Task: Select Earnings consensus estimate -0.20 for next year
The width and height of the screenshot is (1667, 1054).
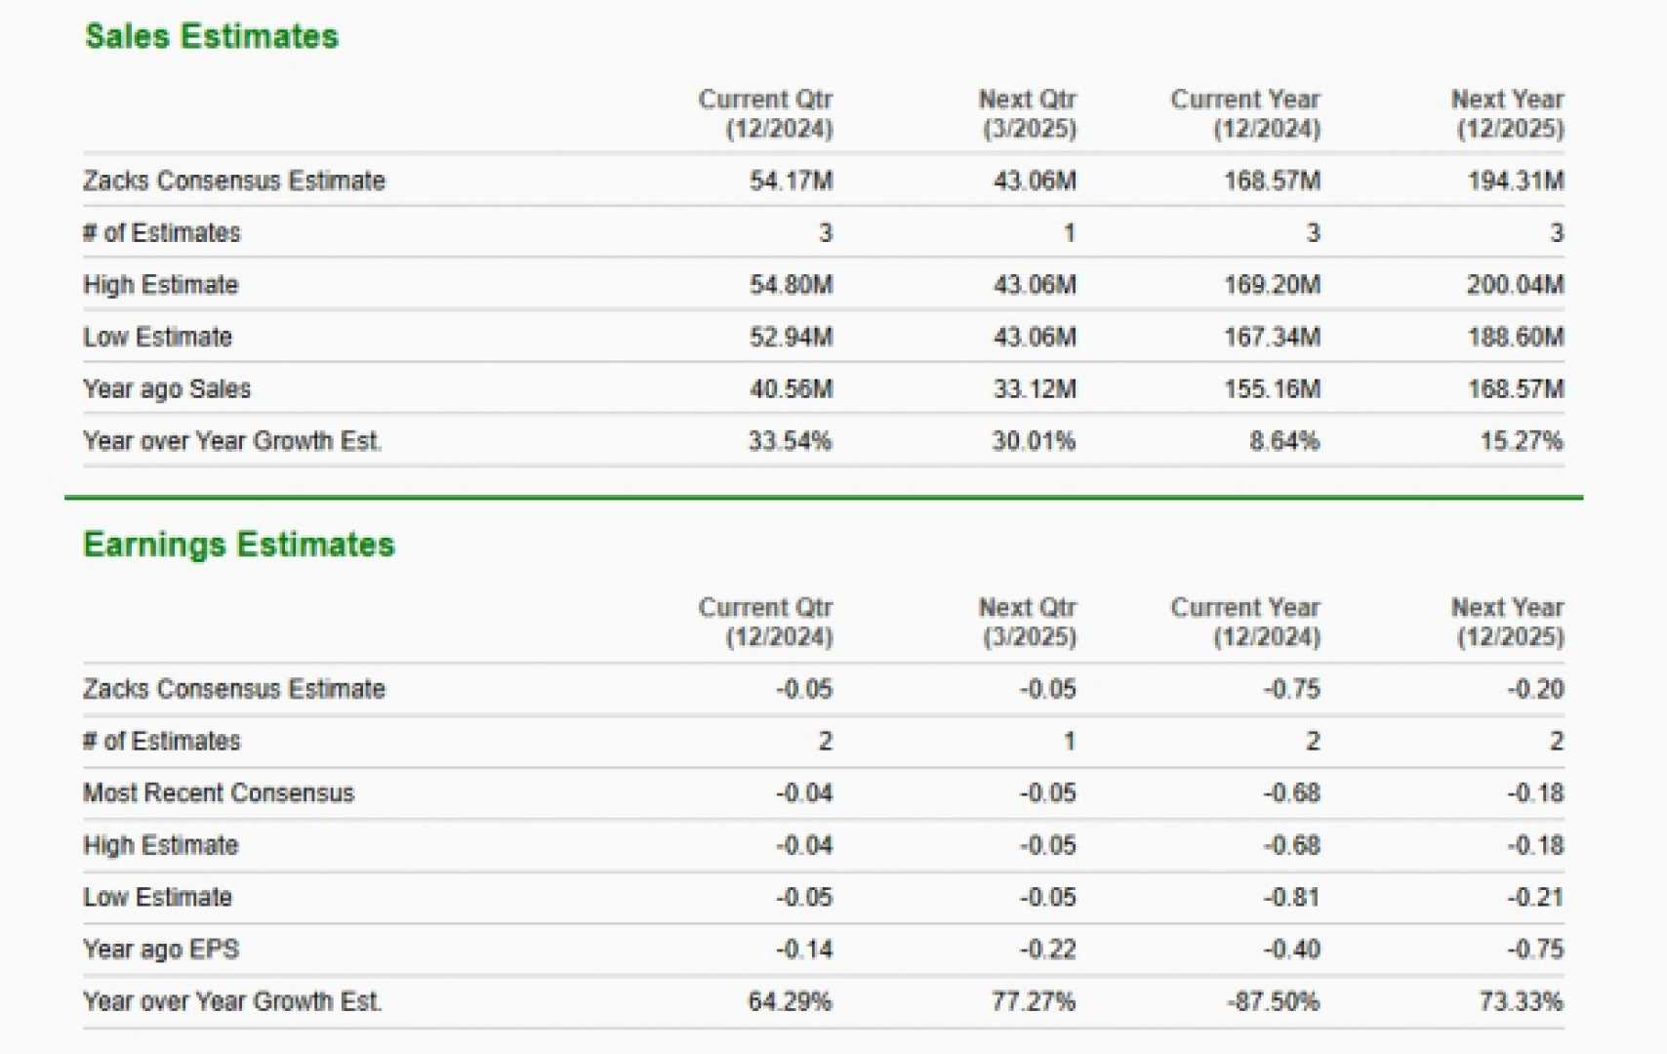Action: [x=1535, y=689]
